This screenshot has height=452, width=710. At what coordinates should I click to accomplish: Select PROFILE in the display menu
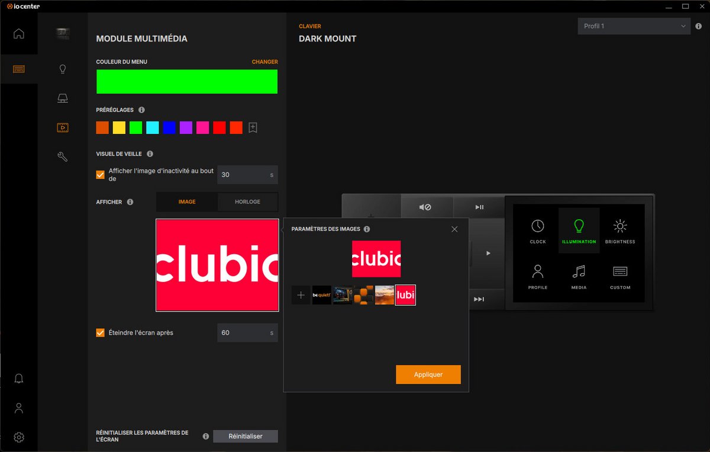(x=538, y=277)
